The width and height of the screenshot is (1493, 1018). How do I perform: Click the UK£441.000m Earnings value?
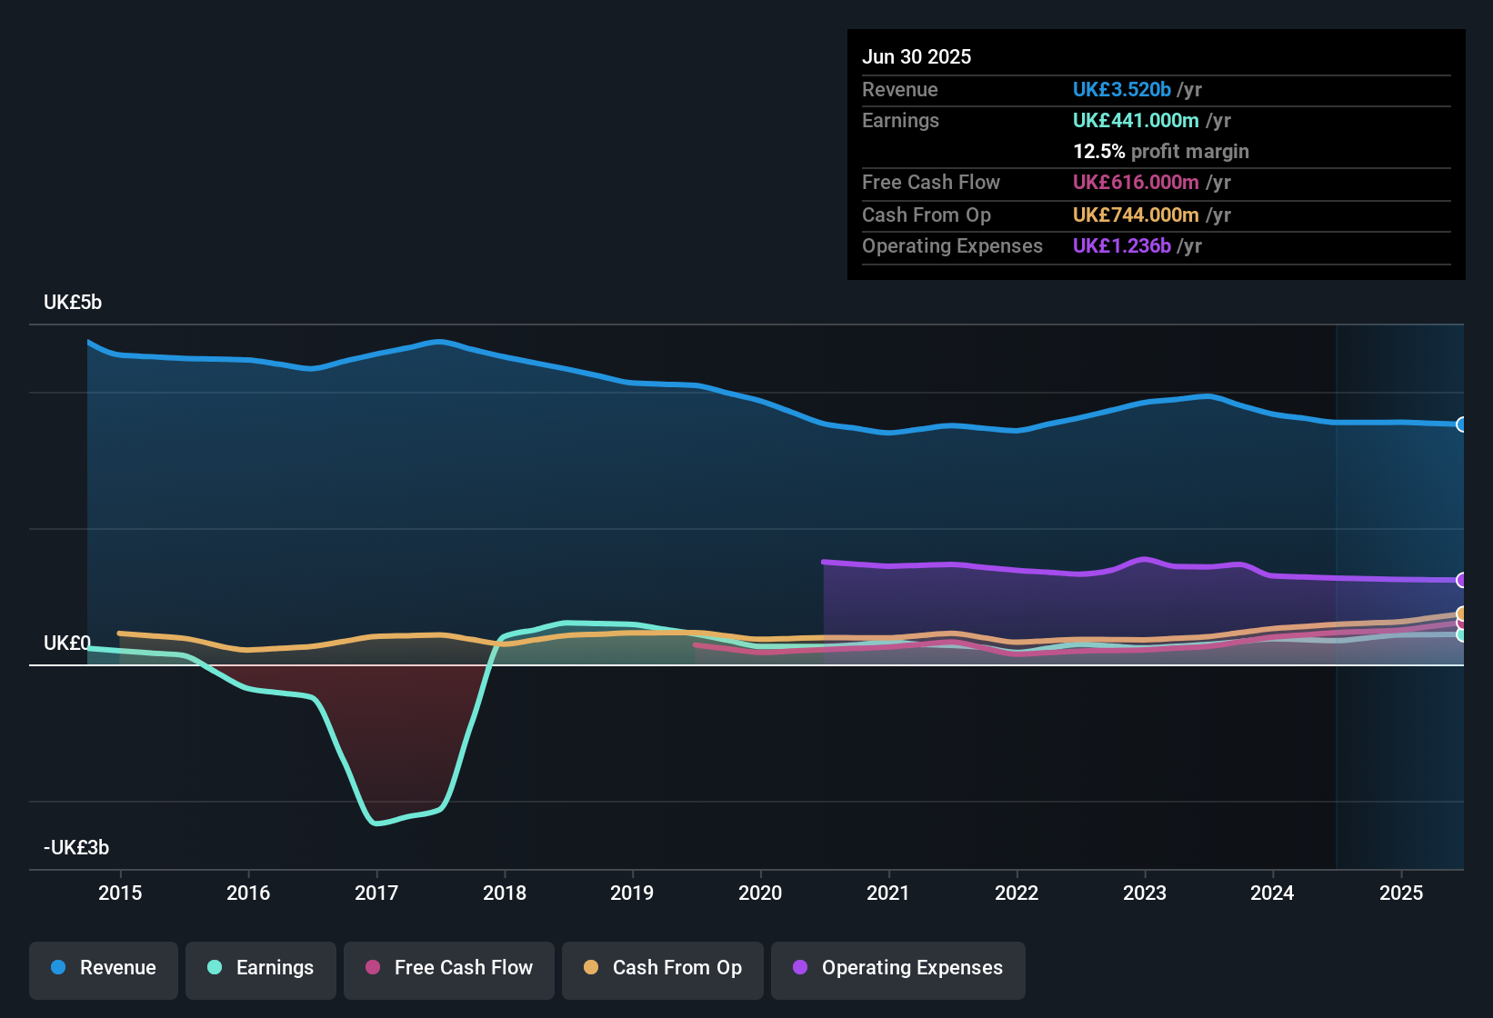pos(1137,120)
